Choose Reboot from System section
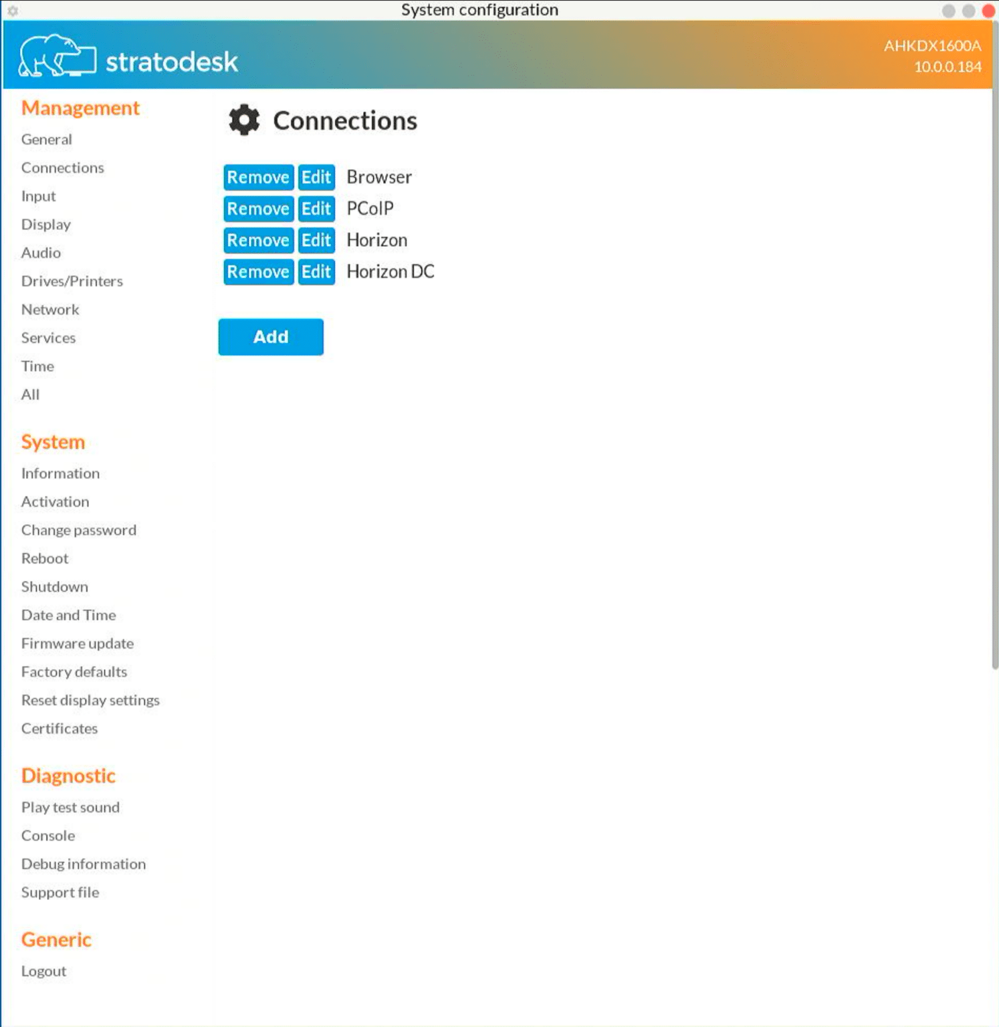 point(45,558)
